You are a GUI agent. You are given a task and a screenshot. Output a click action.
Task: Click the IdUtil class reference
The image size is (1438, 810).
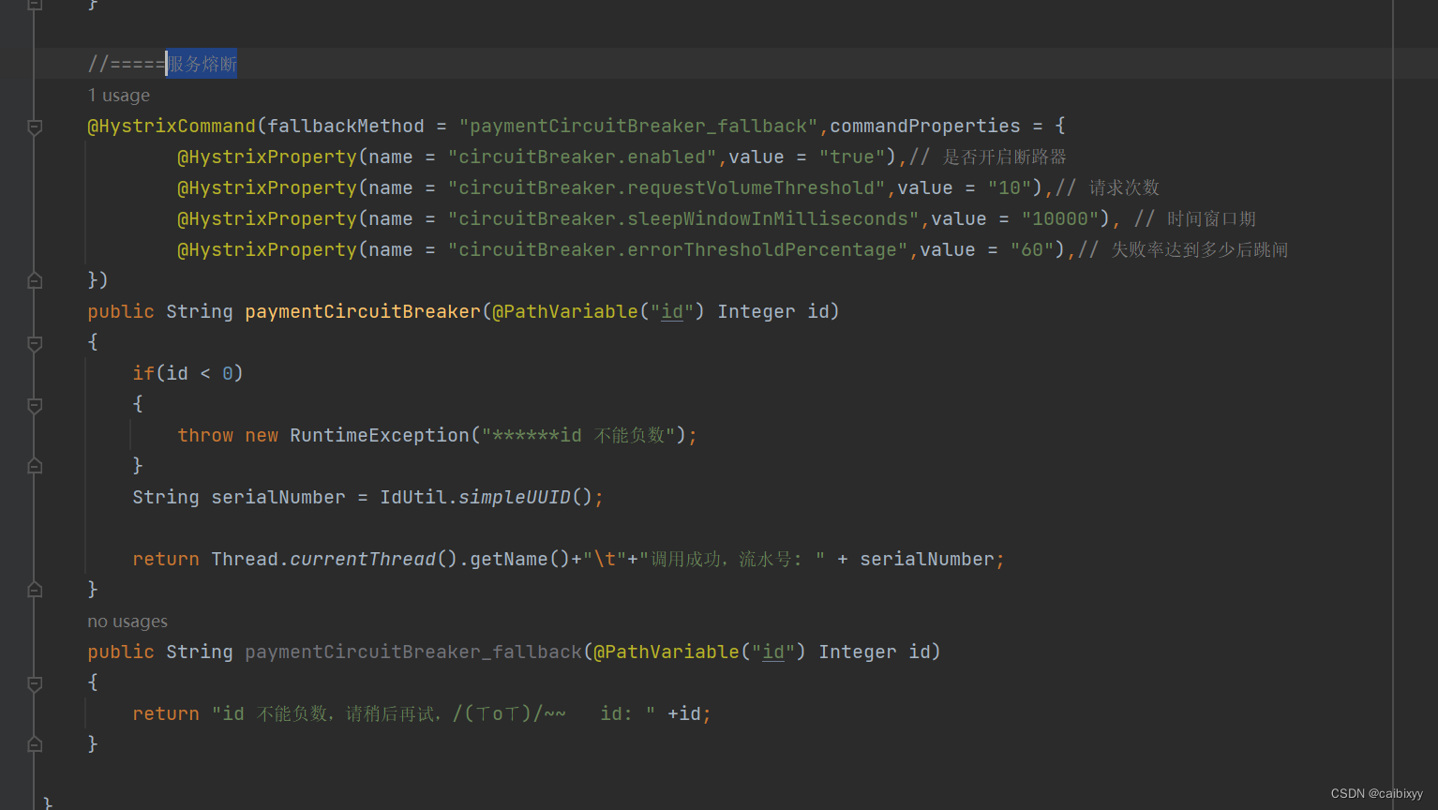tap(413, 497)
